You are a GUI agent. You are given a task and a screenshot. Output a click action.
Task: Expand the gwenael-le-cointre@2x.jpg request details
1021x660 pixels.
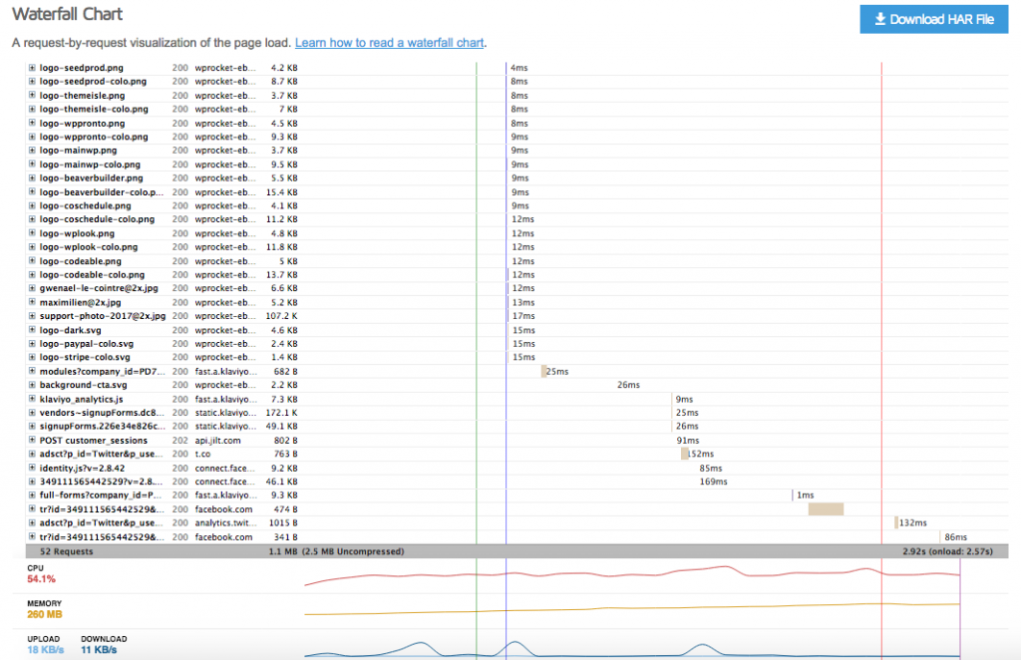31,288
